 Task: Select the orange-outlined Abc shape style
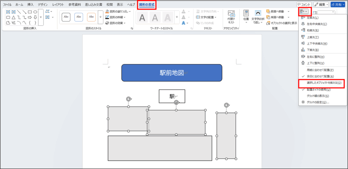[91, 17]
